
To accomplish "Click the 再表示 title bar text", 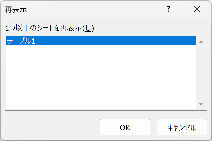I will click(16, 9).
